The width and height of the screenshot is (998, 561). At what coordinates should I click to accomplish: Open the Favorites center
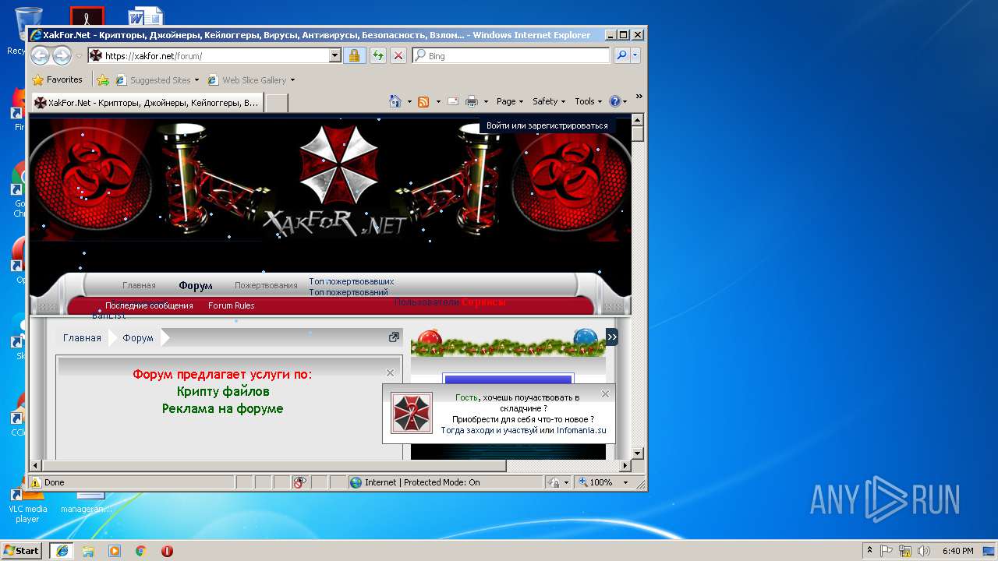57,79
